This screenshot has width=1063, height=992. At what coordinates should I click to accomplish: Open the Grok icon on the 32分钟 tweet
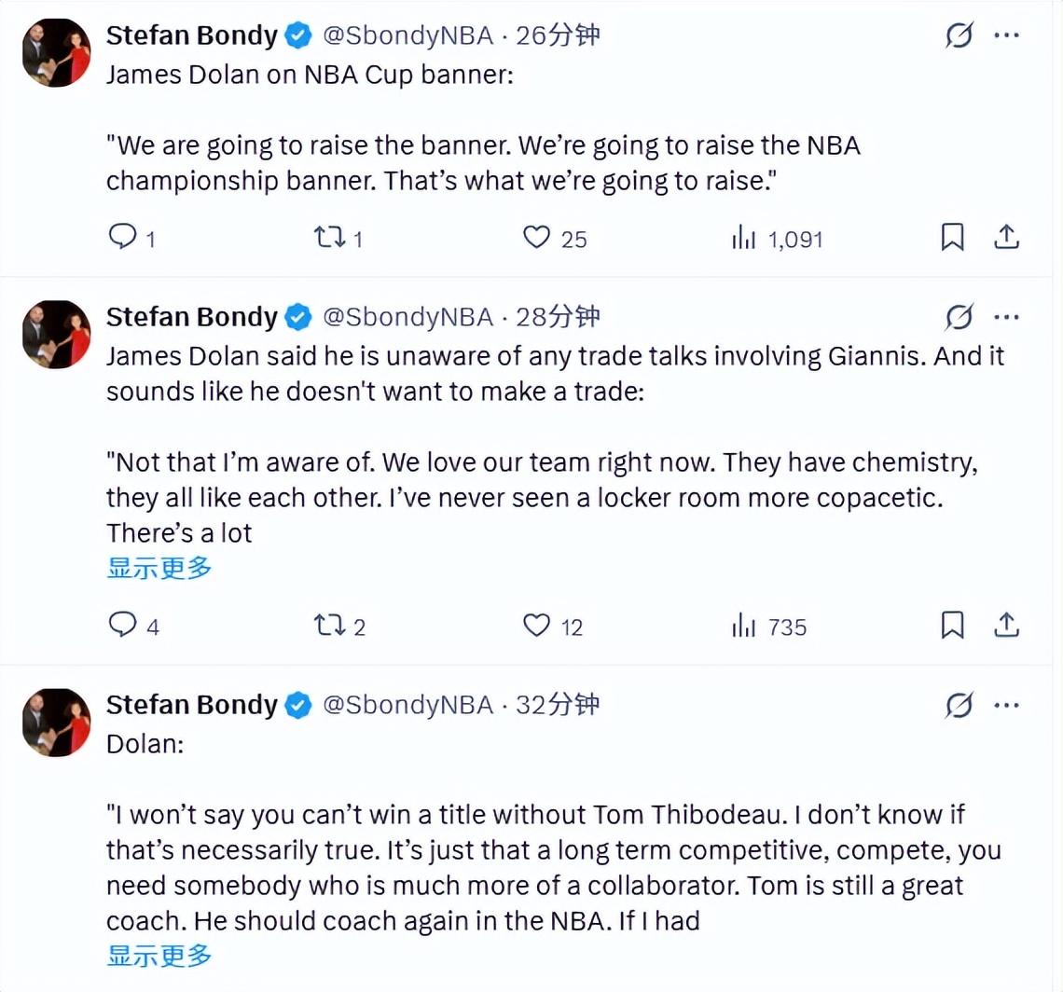(x=959, y=706)
